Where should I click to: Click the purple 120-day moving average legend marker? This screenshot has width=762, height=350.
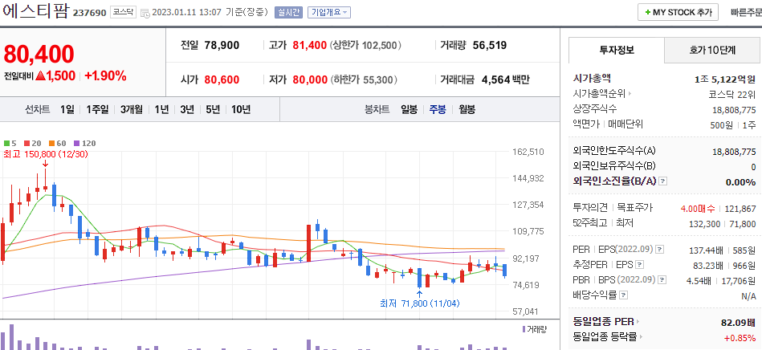tap(76, 144)
